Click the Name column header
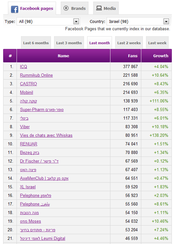Screen dimensions: 175x244 click(63, 56)
